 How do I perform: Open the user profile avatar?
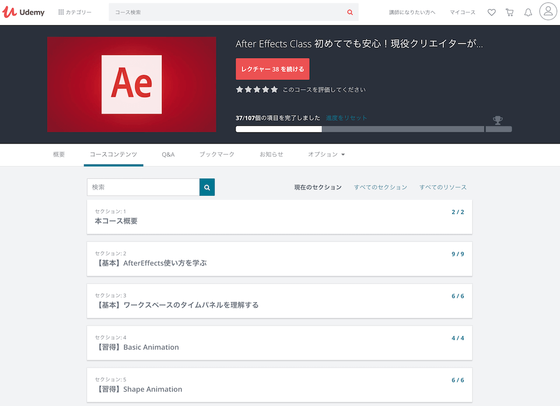[548, 11]
